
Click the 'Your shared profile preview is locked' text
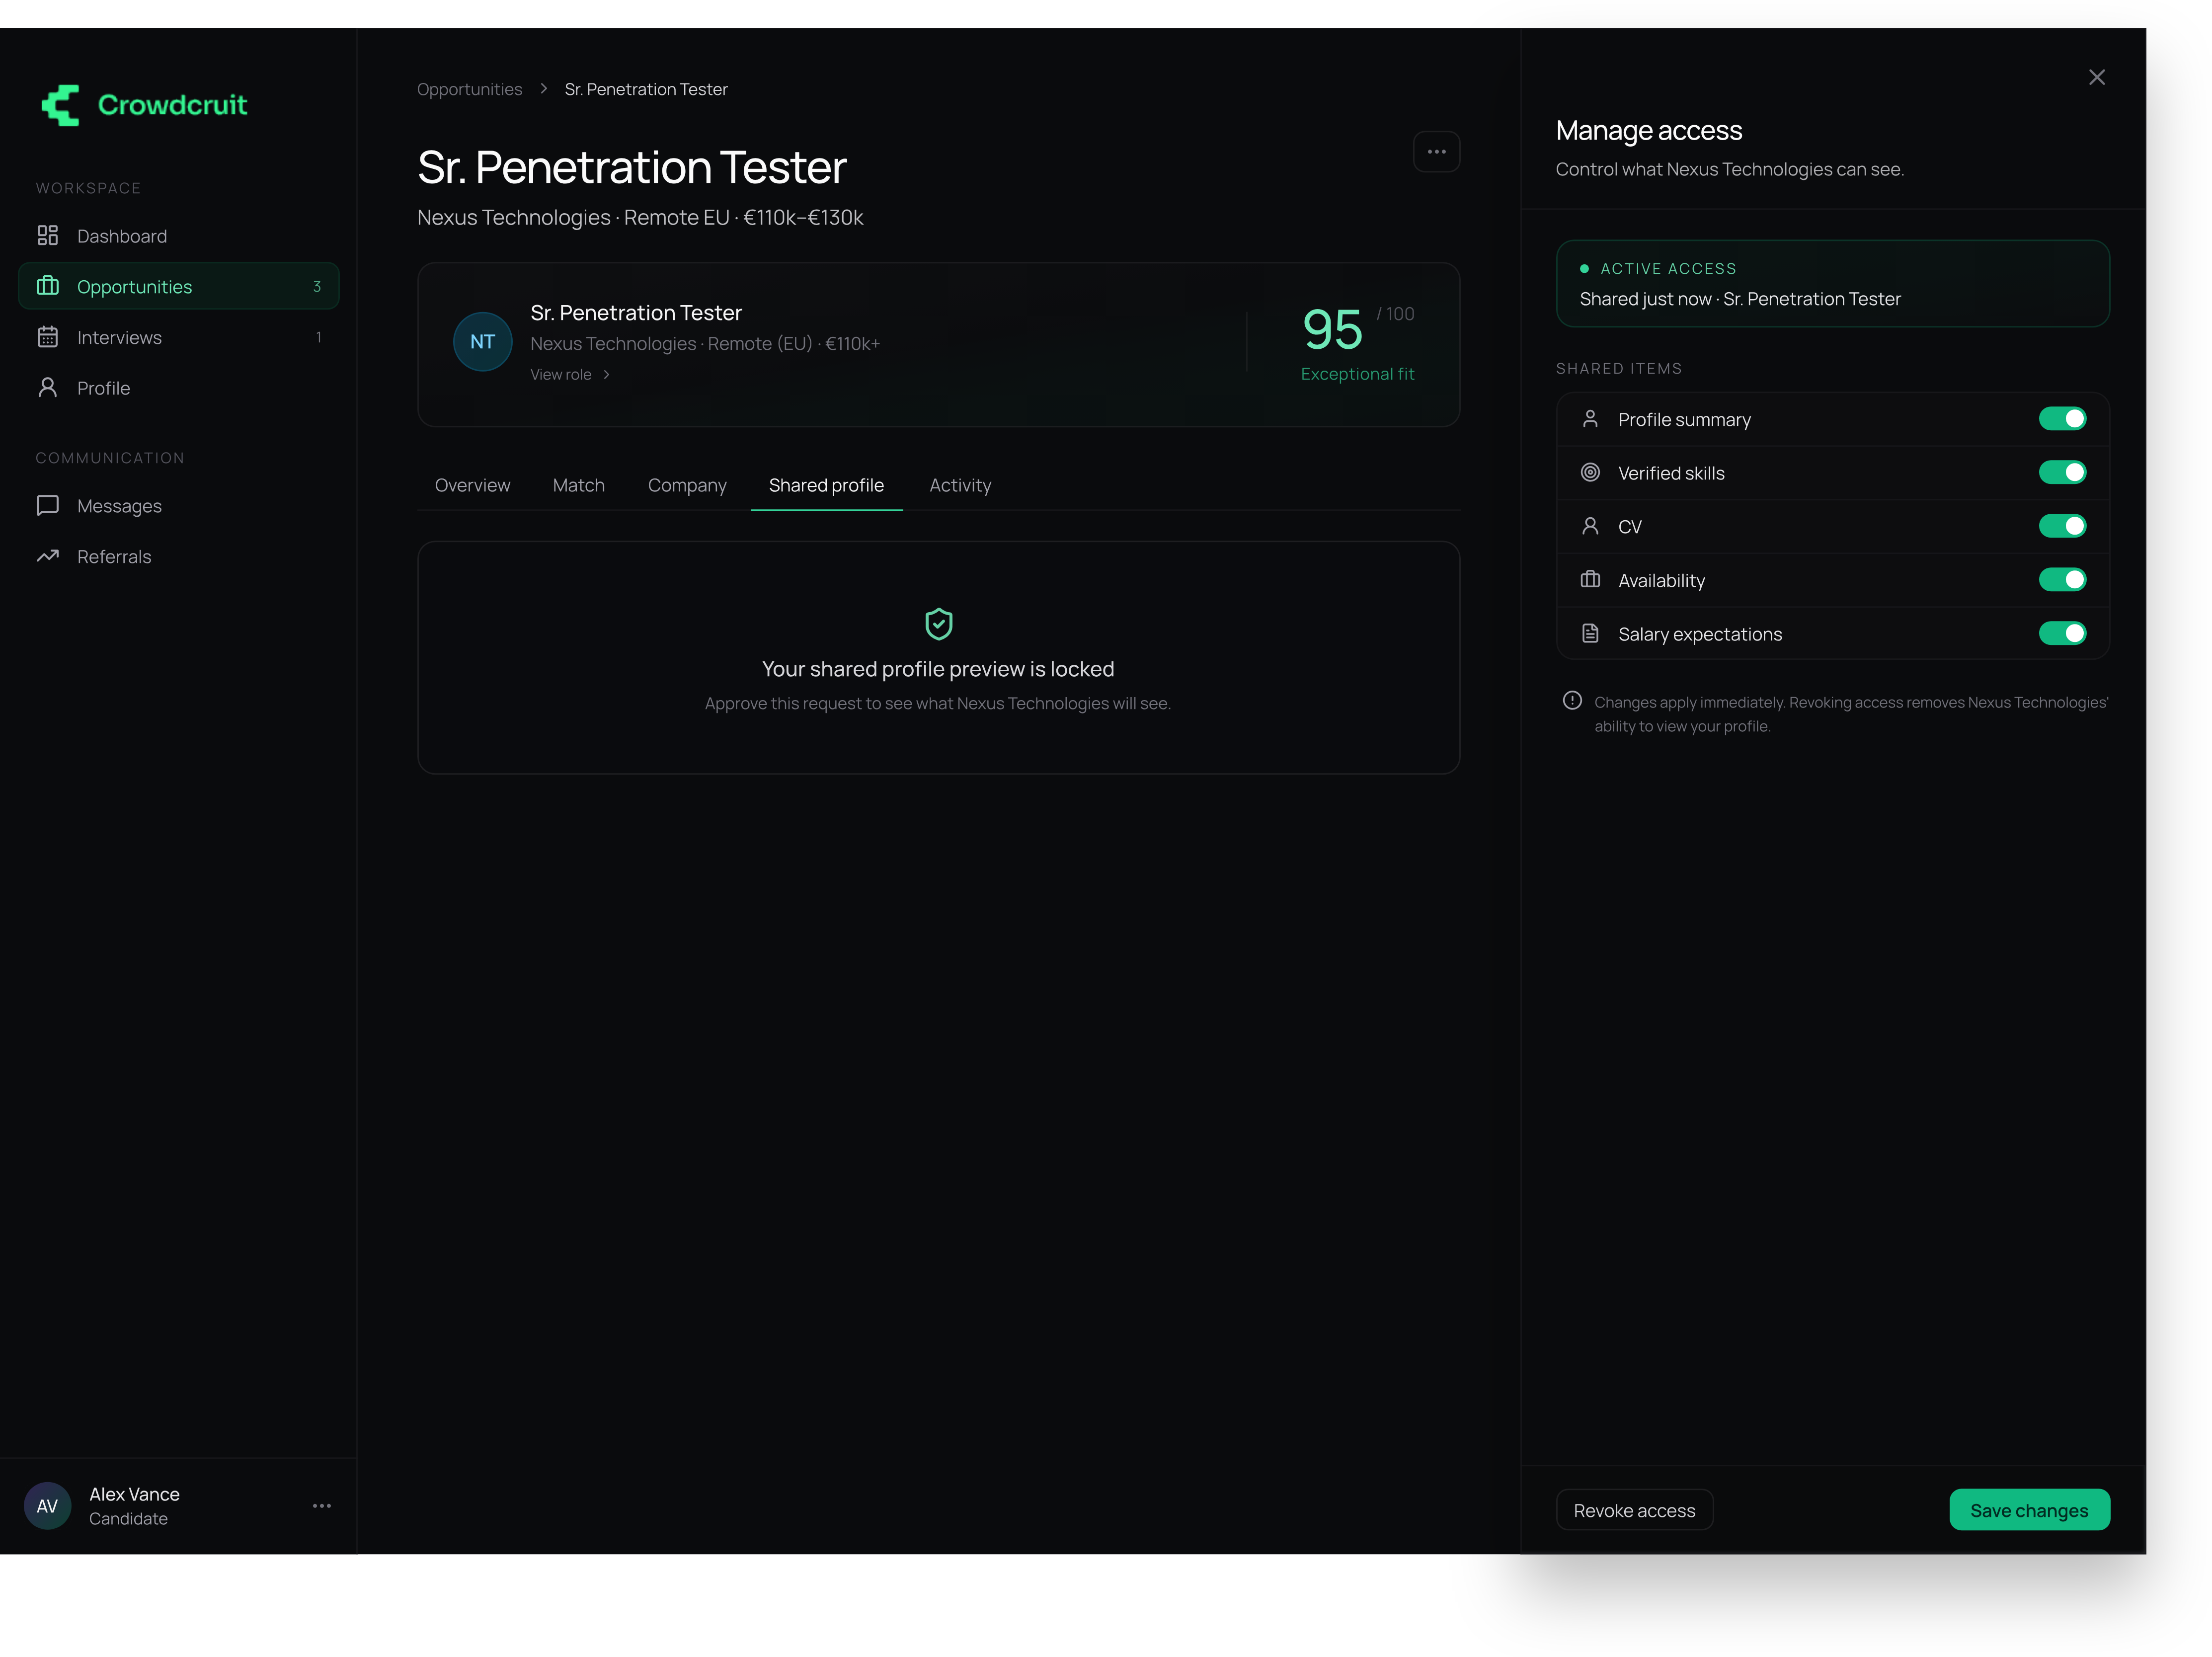tap(938, 669)
